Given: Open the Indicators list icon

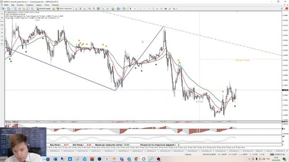Looking at the screenshot, I should coord(112,9).
